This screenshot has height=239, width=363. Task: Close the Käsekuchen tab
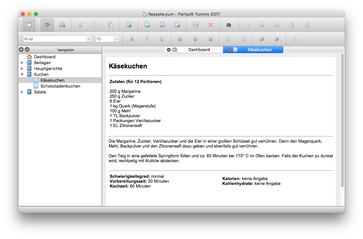(229, 50)
